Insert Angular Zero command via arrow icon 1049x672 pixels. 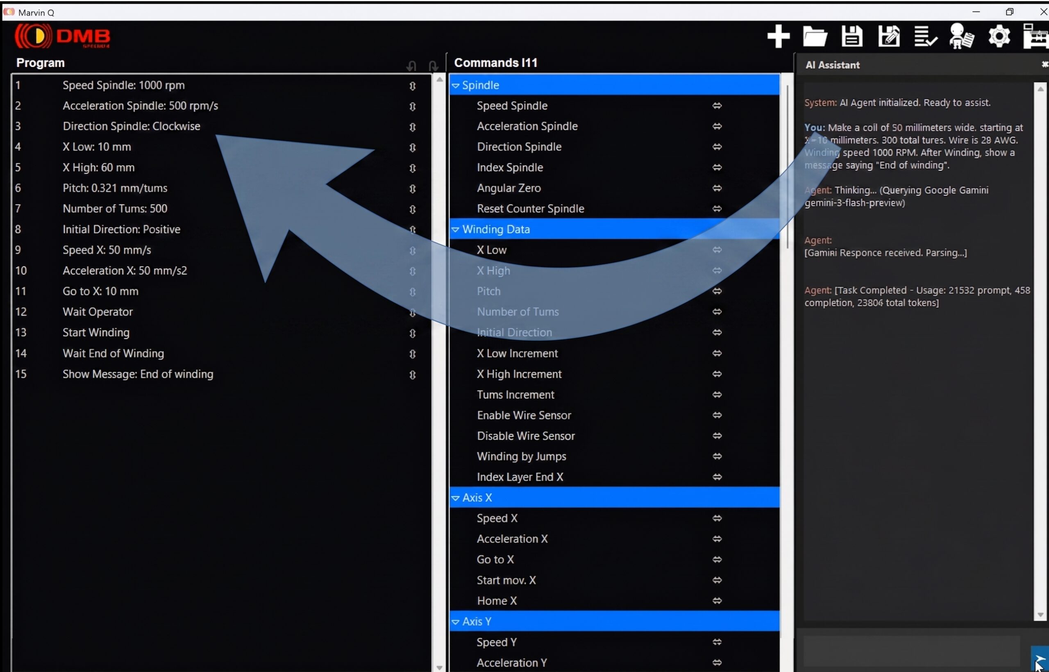pyautogui.click(x=717, y=188)
